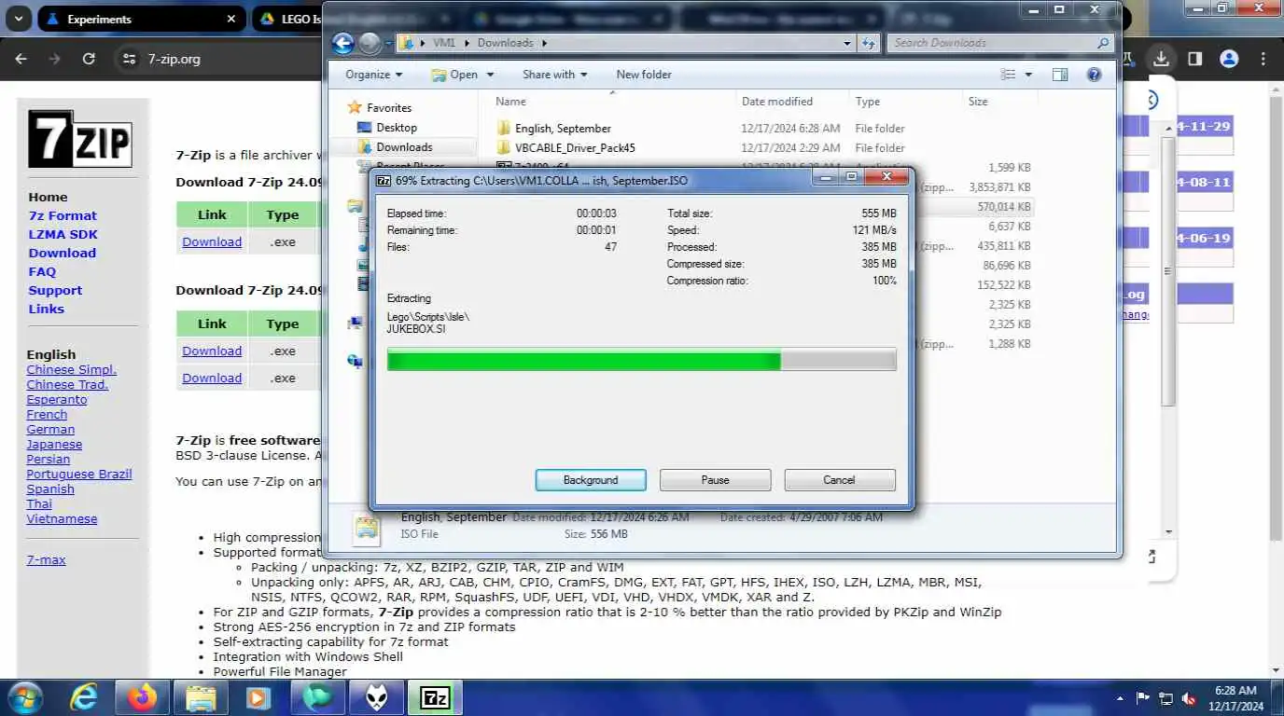This screenshot has width=1284, height=716.
Task: Click the Background button in 7-Zip
Action: [x=591, y=480]
